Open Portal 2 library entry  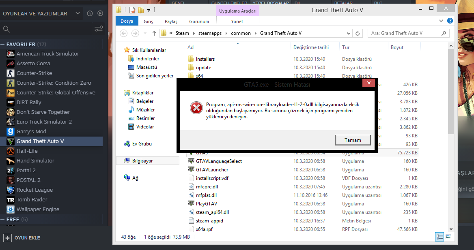coord(26,170)
